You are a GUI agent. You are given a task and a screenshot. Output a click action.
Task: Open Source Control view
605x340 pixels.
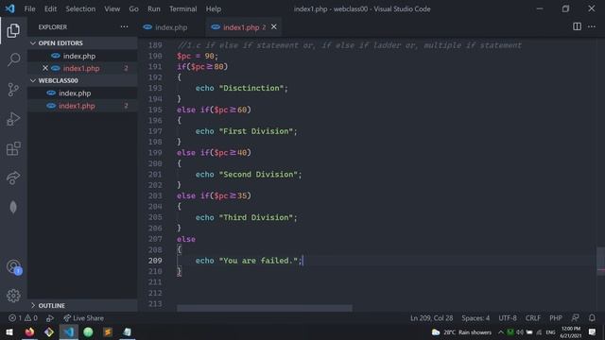point(13,90)
